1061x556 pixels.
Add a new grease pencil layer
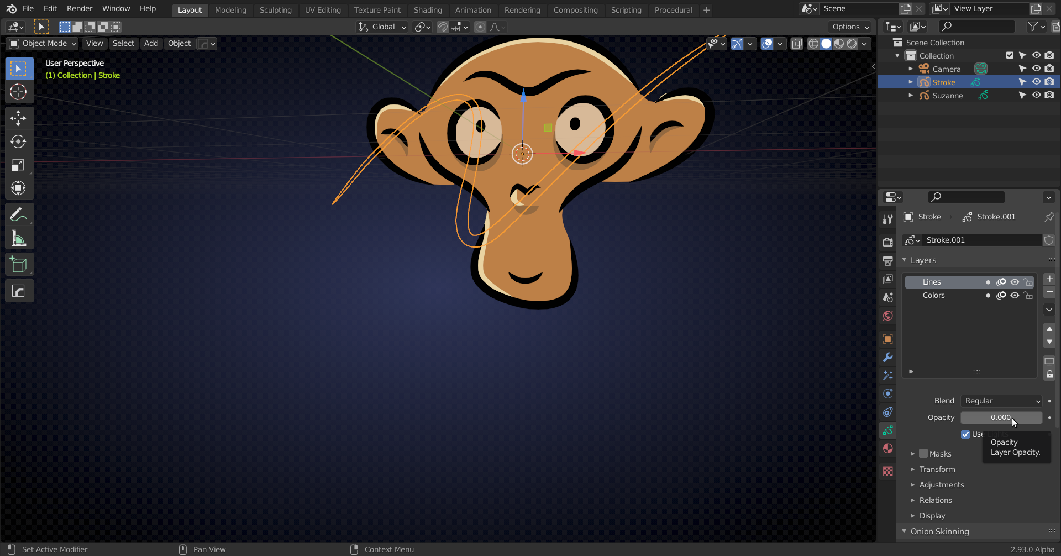1049,279
